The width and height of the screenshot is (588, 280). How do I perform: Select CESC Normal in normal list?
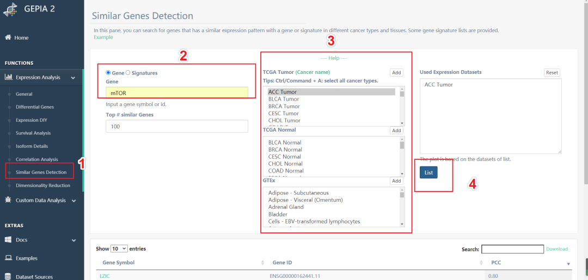tap(331, 157)
